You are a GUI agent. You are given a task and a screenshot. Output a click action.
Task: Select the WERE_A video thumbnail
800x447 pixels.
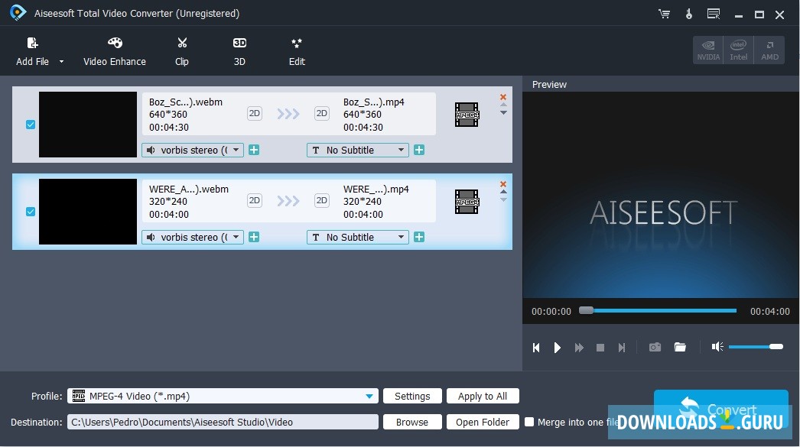[88, 212]
